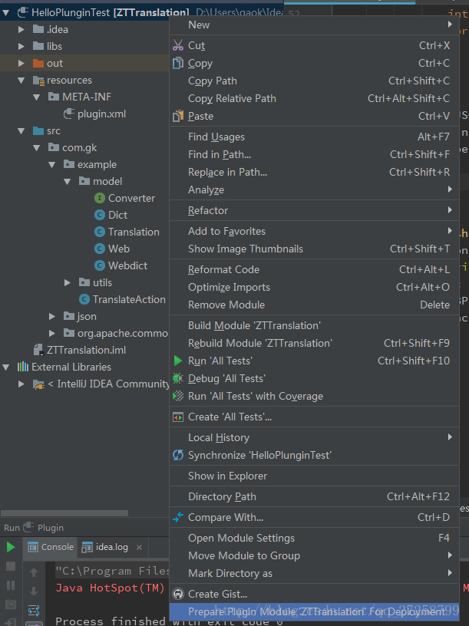
Task: Click the Converter interface icon
Action: click(100, 198)
